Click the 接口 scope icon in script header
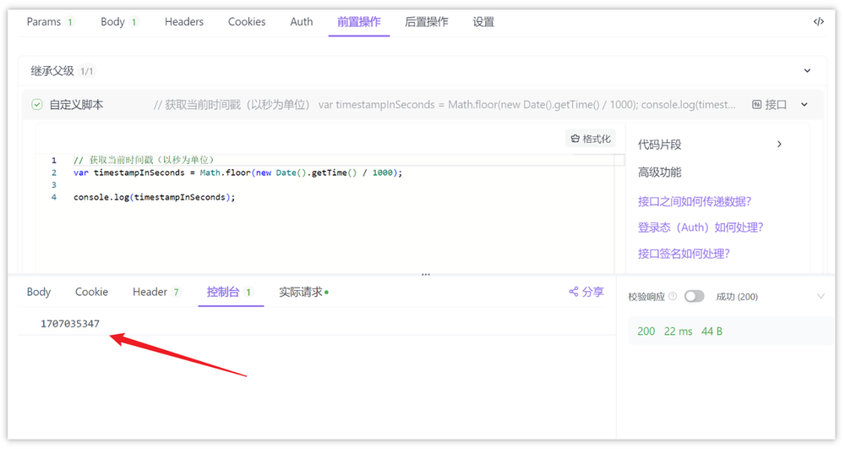This screenshot has width=845, height=449. coord(757,105)
